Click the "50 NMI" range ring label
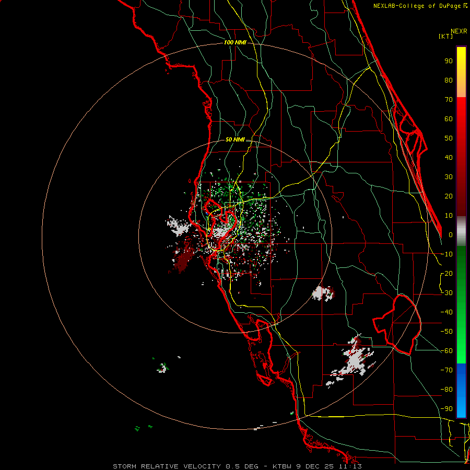 click(x=235, y=139)
